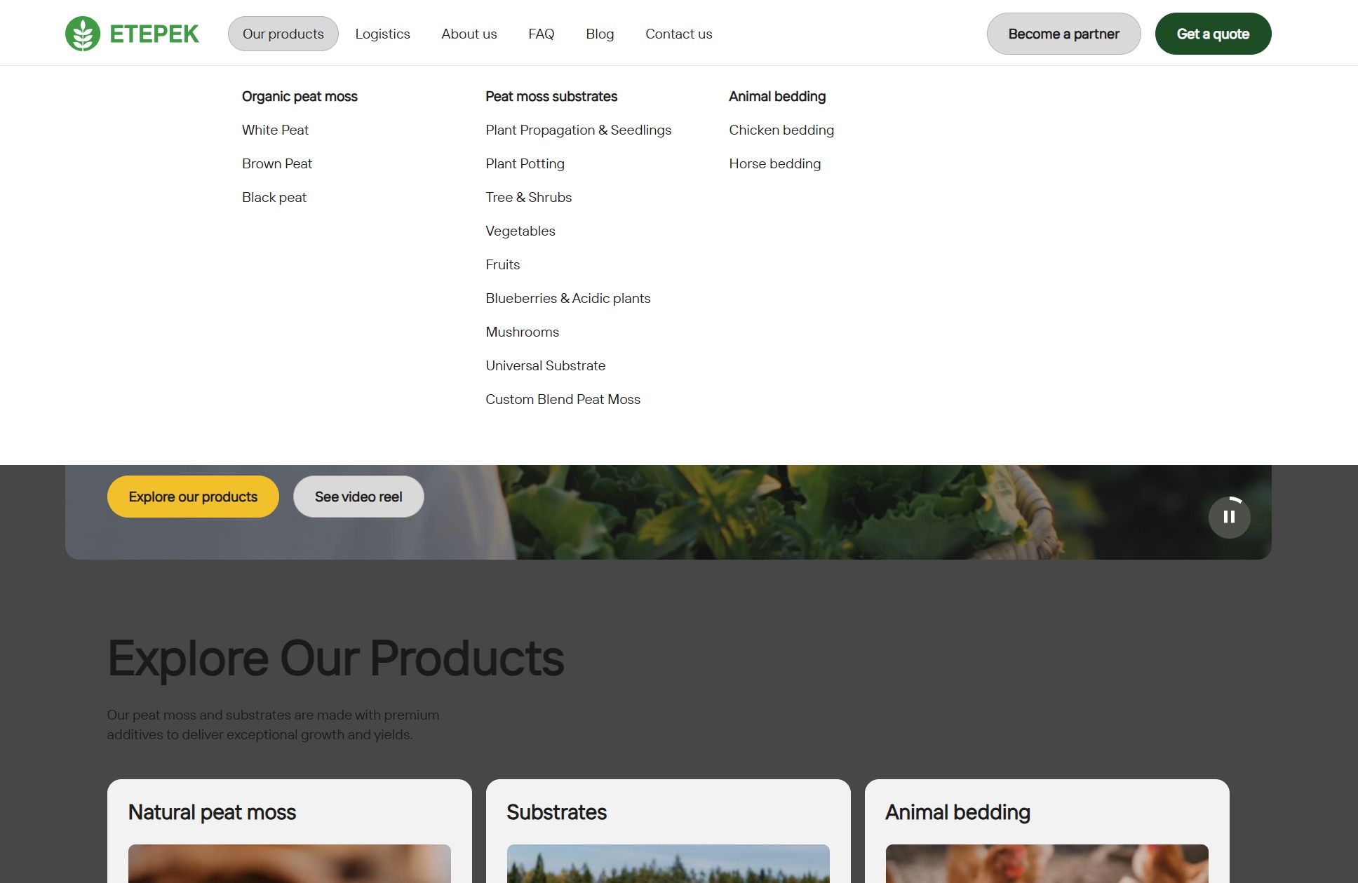This screenshot has width=1358, height=883.
Task: Click the Etepek leaf logo icon
Action: [x=83, y=34]
